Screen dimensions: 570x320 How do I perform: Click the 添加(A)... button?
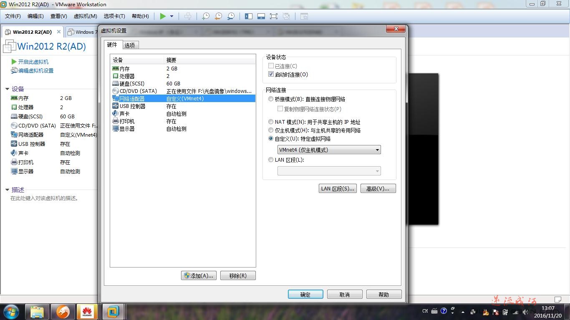pos(199,275)
